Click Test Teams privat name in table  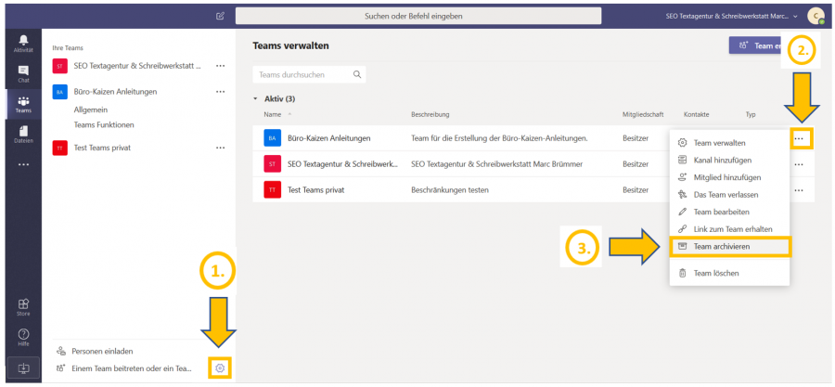click(315, 189)
